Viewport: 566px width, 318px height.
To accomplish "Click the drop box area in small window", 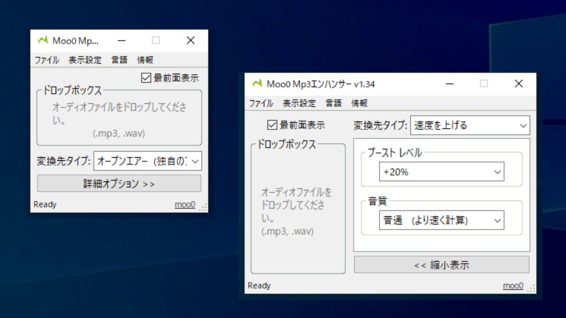I will (x=119, y=117).
